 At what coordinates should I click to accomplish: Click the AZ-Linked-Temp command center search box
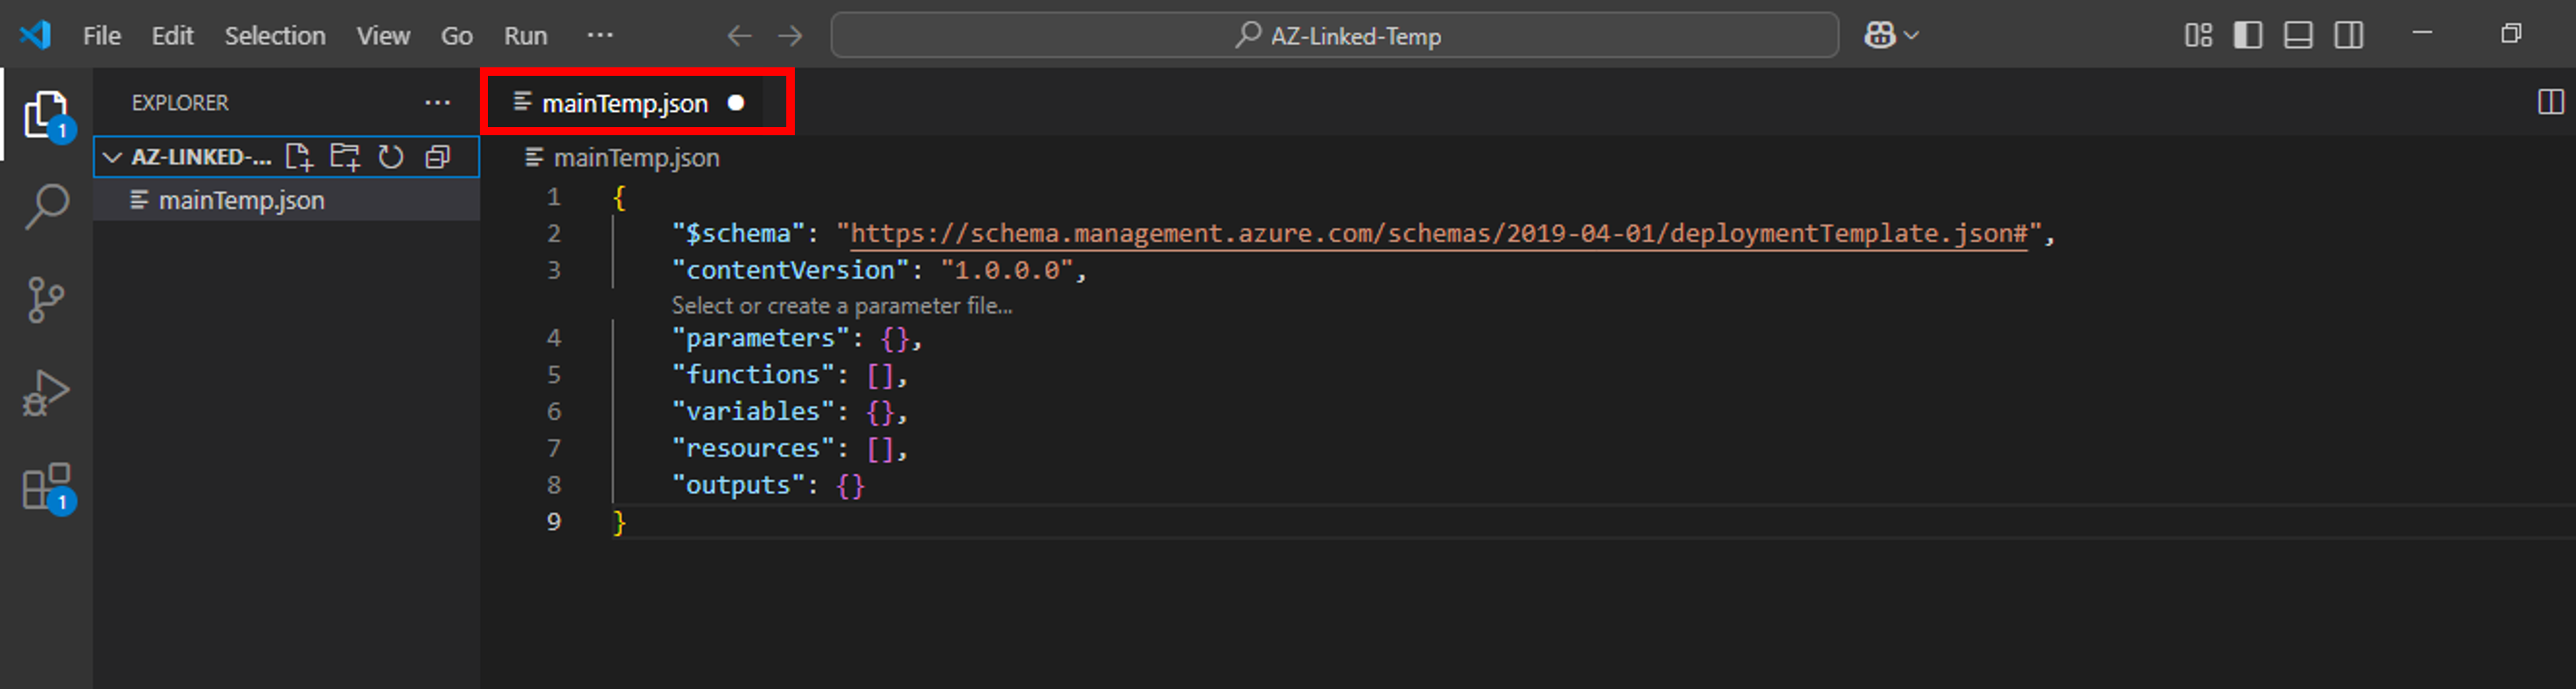1334,36
